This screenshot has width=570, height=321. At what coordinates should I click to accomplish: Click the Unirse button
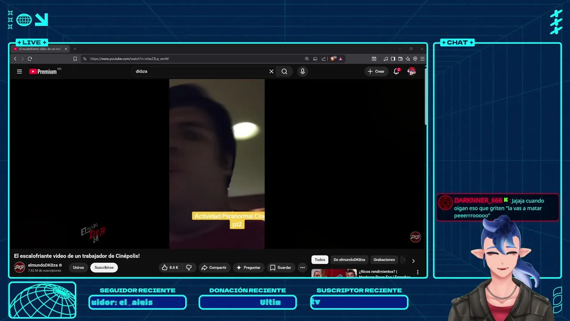click(78, 267)
